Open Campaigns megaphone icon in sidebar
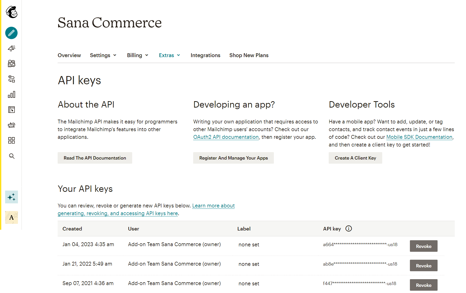The width and height of the screenshot is (466, 293). pyautogui.click(x=12, y=48)
